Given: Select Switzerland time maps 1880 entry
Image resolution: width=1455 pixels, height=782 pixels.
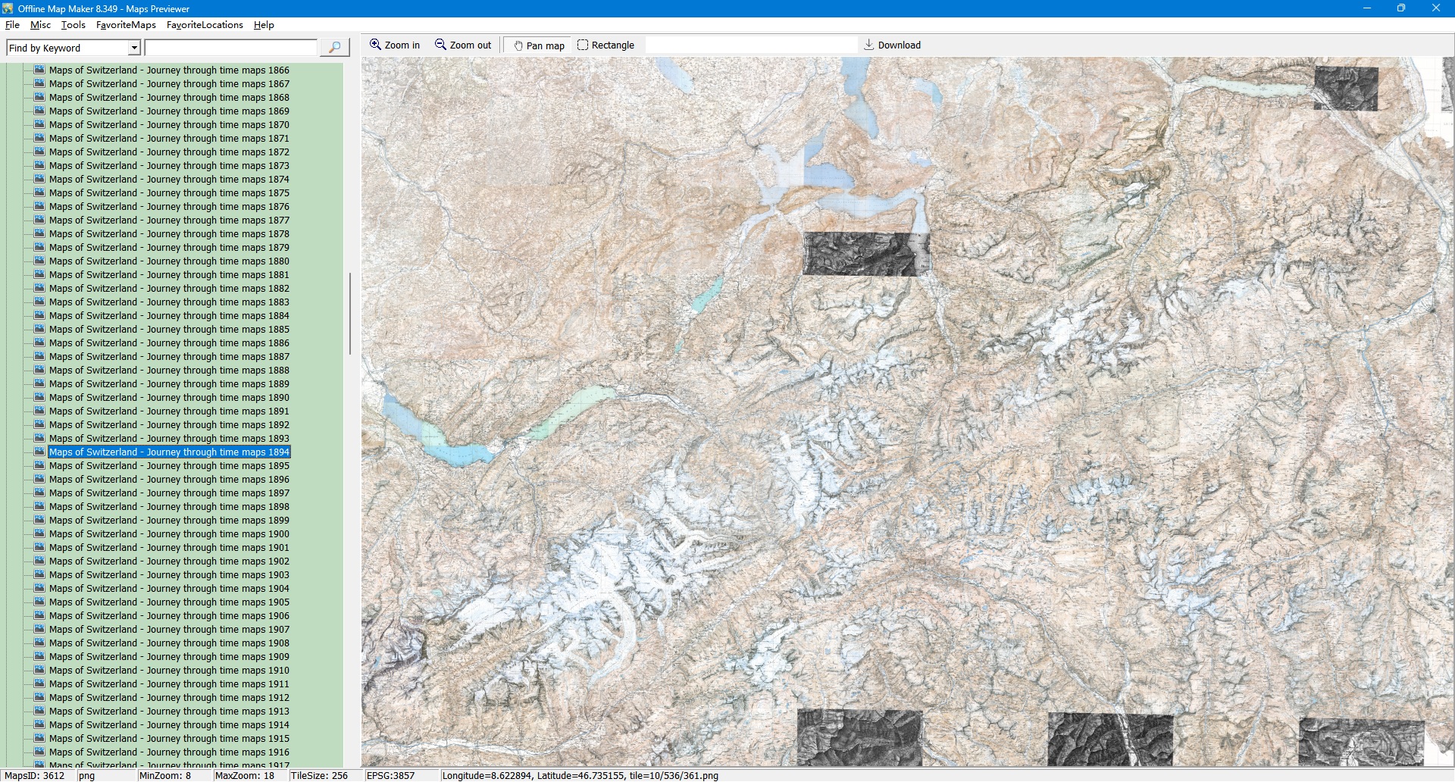Looking at the screenshot, I should click(x=169, y=261).
